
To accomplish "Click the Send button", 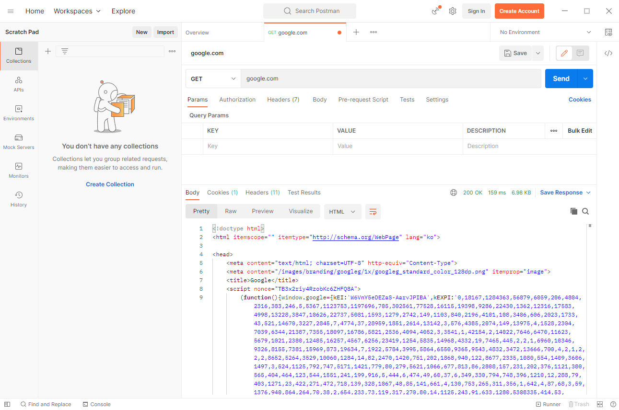I will [561, 79].
